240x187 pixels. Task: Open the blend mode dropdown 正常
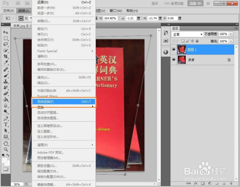[187, 35]
